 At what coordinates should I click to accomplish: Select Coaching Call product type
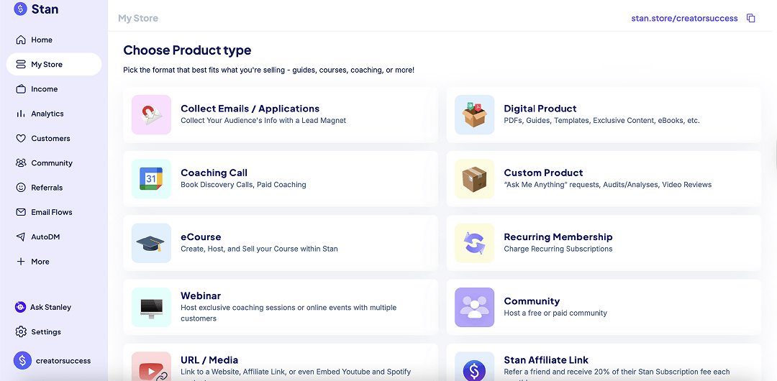281,179
